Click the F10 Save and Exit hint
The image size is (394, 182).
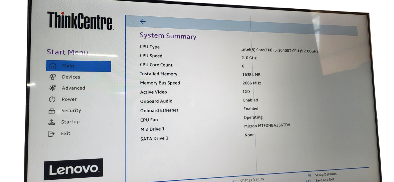click(320, 180)
